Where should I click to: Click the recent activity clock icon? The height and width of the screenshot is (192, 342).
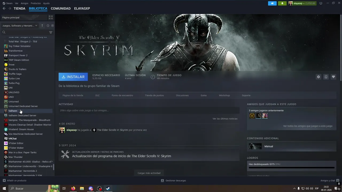tap(48, 26)
